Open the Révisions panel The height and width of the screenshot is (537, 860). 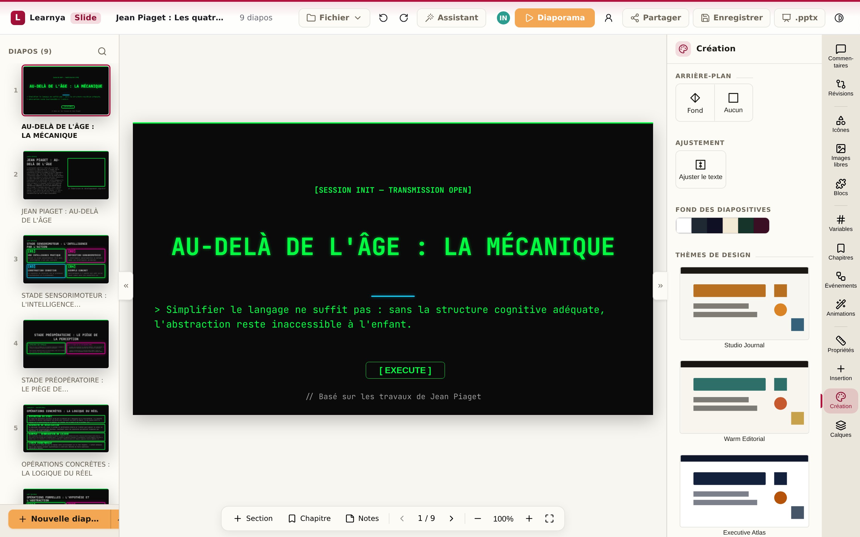click(841, 88)
